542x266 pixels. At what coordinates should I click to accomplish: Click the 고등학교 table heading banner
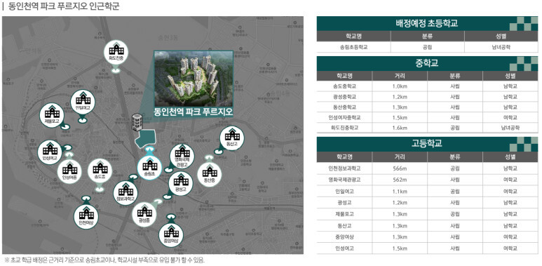click(x=427, y=144)
